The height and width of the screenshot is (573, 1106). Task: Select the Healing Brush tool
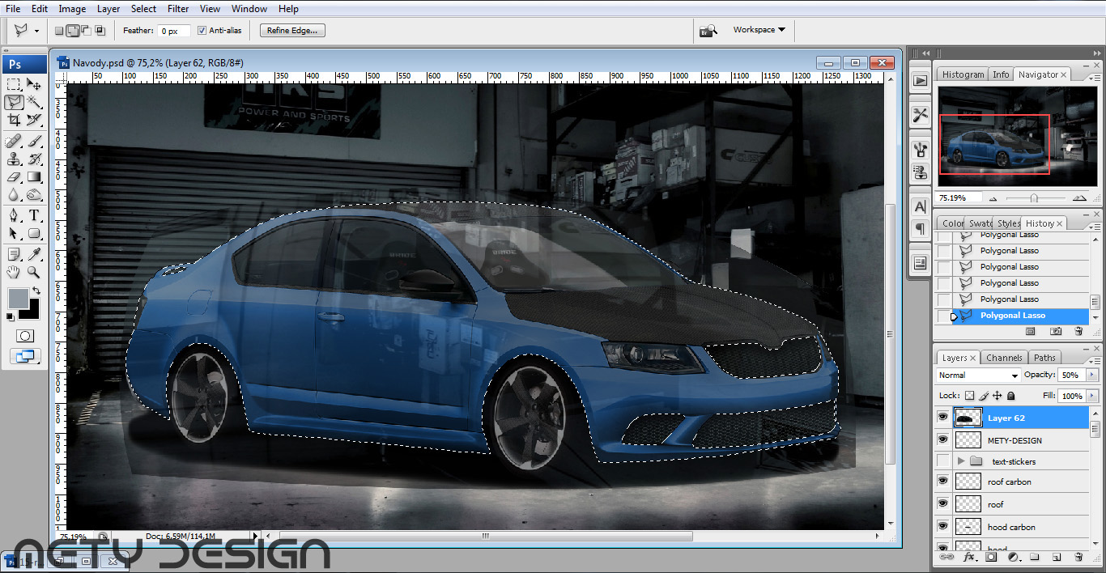click(14, 142)
